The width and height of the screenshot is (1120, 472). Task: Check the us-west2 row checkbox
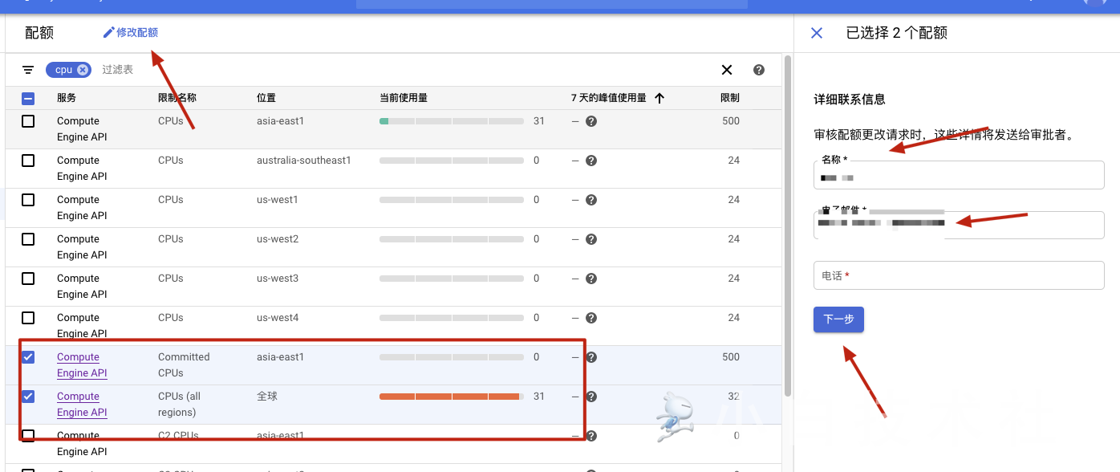(x=28, y=239)
